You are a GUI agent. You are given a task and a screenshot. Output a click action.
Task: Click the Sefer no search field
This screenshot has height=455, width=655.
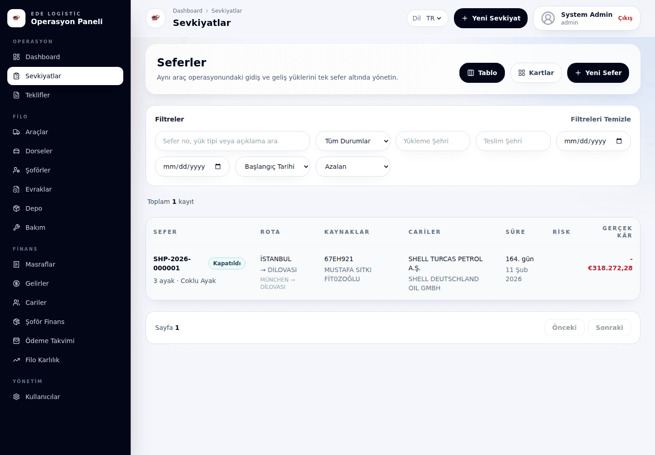click(232, 141)
